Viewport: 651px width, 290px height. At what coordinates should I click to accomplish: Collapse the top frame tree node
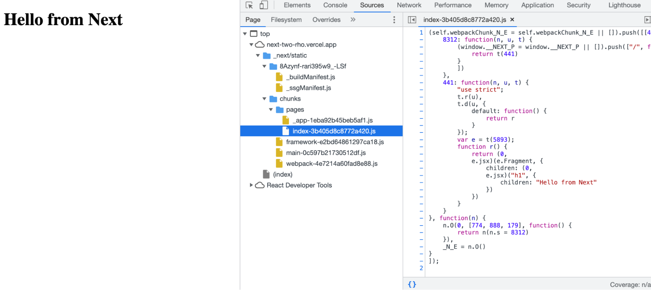point(245,34)
